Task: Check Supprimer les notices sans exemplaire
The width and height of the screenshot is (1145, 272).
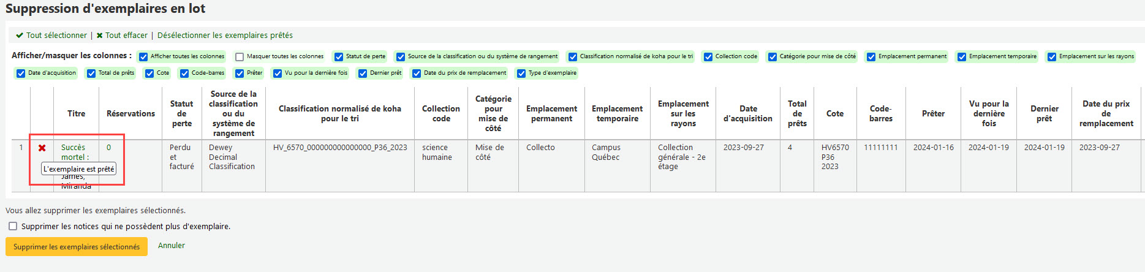Action: [x=13, y=226]
